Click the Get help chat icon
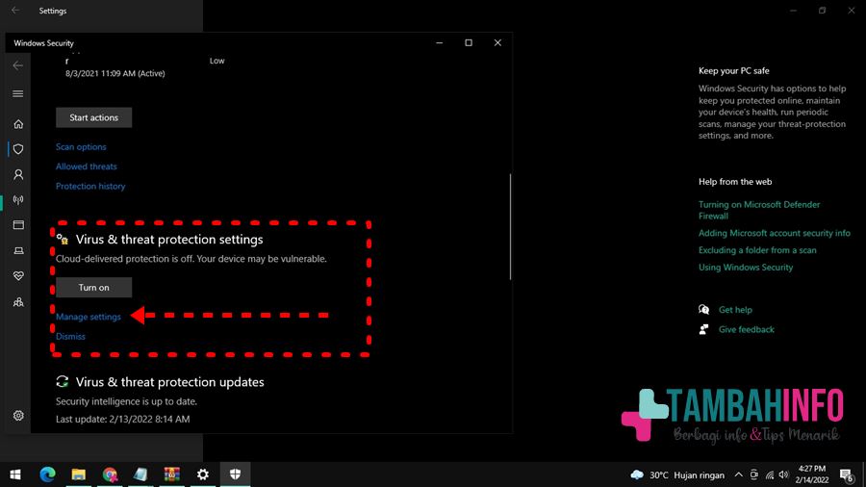This screenshot has height=487, width=866. [703, 310]
